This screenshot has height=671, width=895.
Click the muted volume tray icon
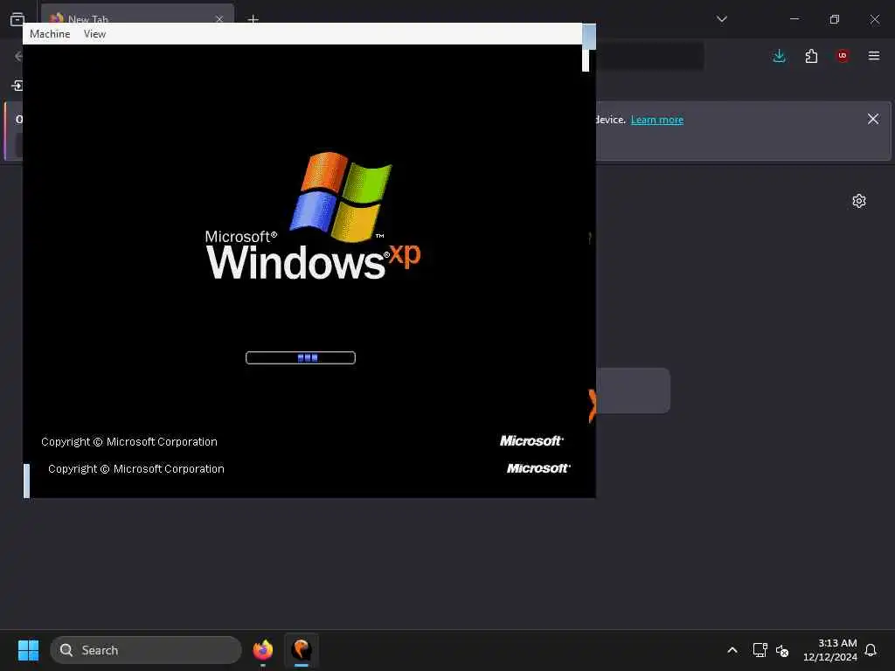tap(782, 650)
